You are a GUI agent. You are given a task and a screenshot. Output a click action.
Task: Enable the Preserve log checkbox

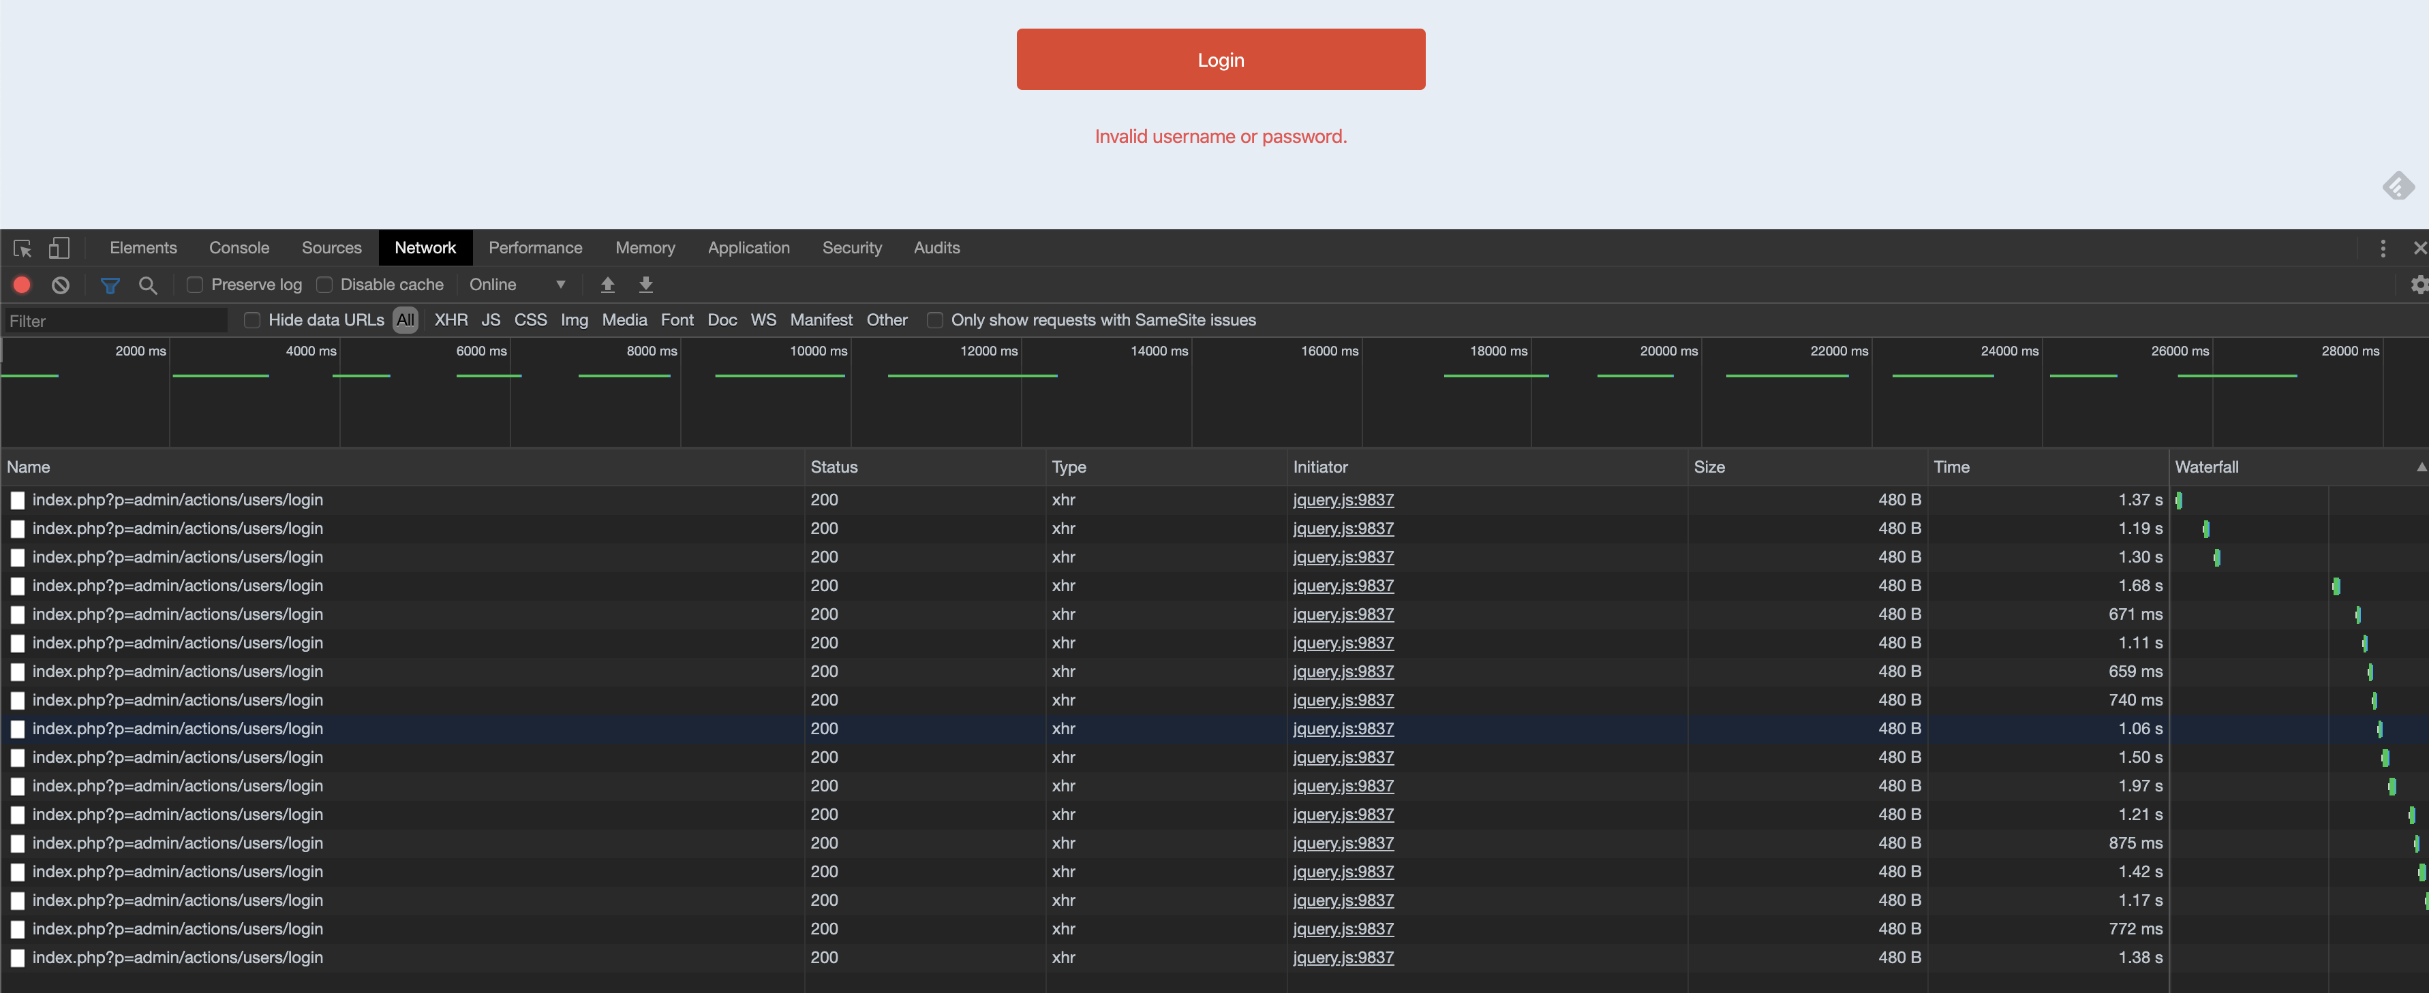[194, 285]
